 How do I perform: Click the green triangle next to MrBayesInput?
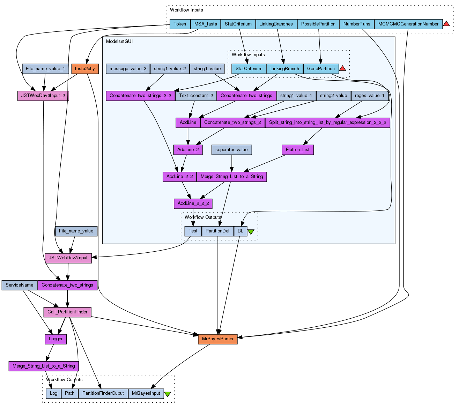point(168,394)
